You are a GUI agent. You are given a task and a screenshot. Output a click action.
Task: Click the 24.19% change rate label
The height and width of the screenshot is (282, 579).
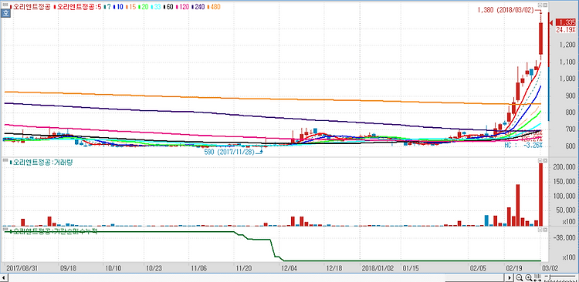click(x=565, y=29)
